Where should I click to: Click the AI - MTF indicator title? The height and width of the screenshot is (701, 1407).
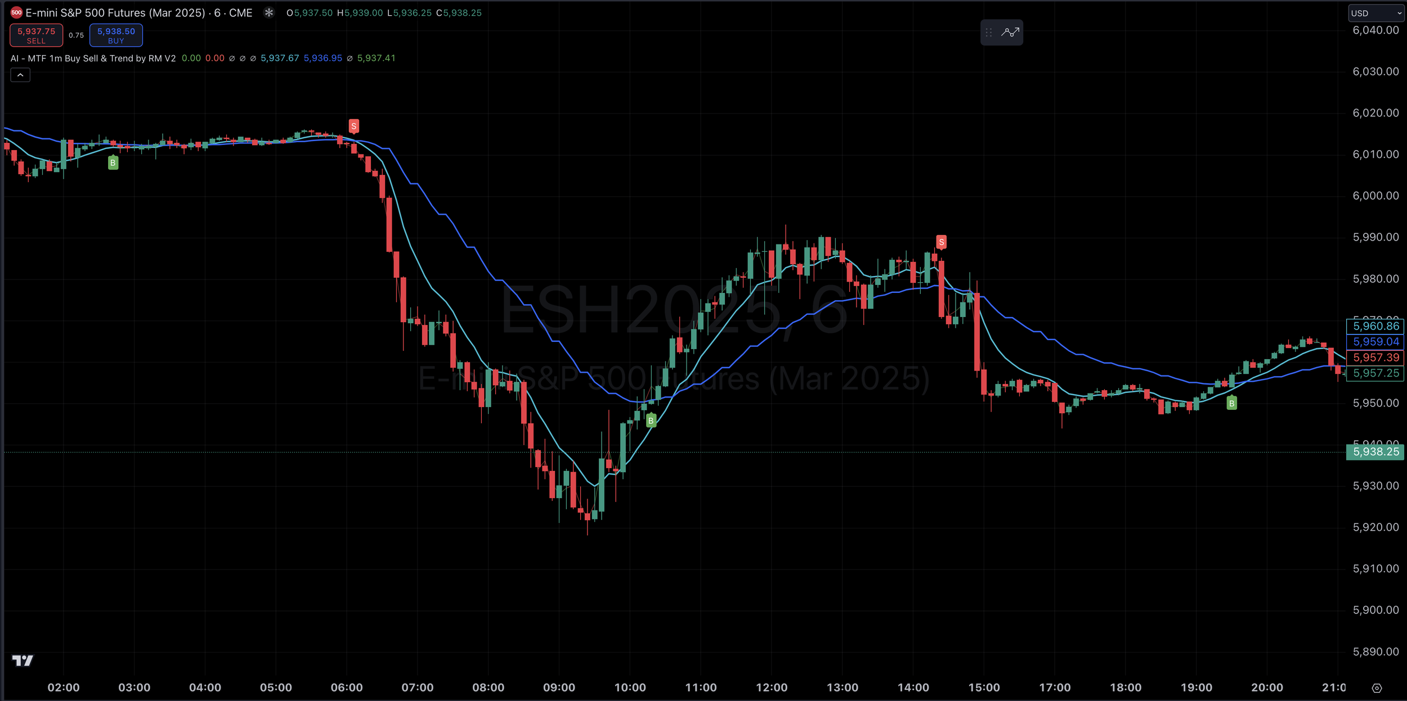click(93, 58)
